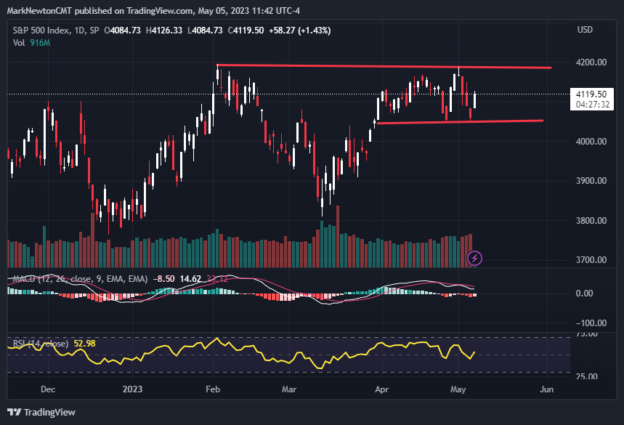Screen dimensions: 624x425
Task: Open the S&P 500 Index symbol name
Action: click(x=40, y=30)
